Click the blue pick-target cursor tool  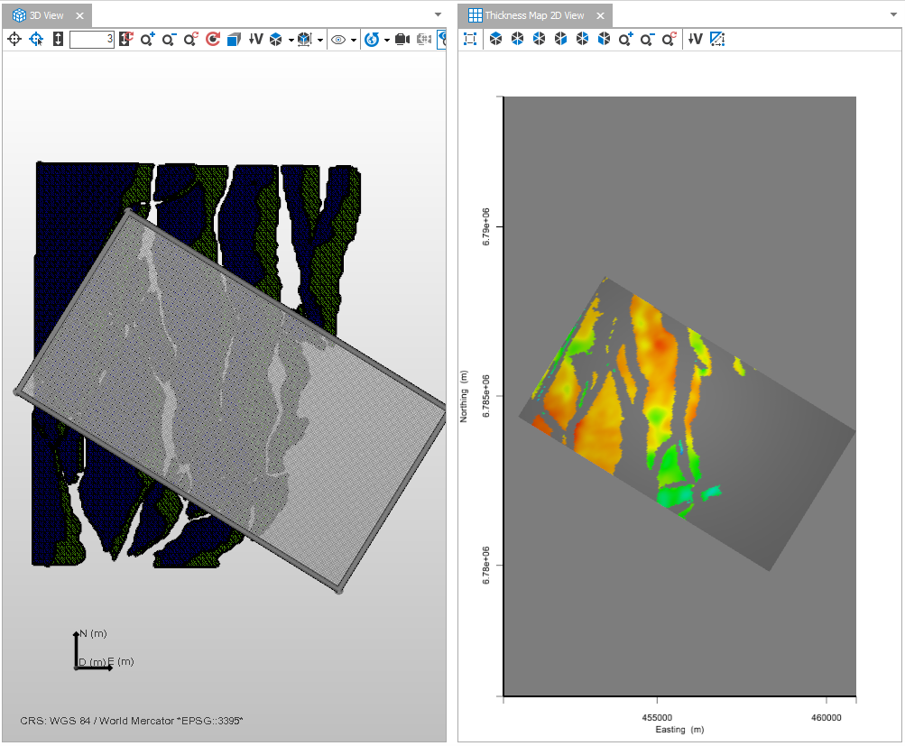point(36,40)
